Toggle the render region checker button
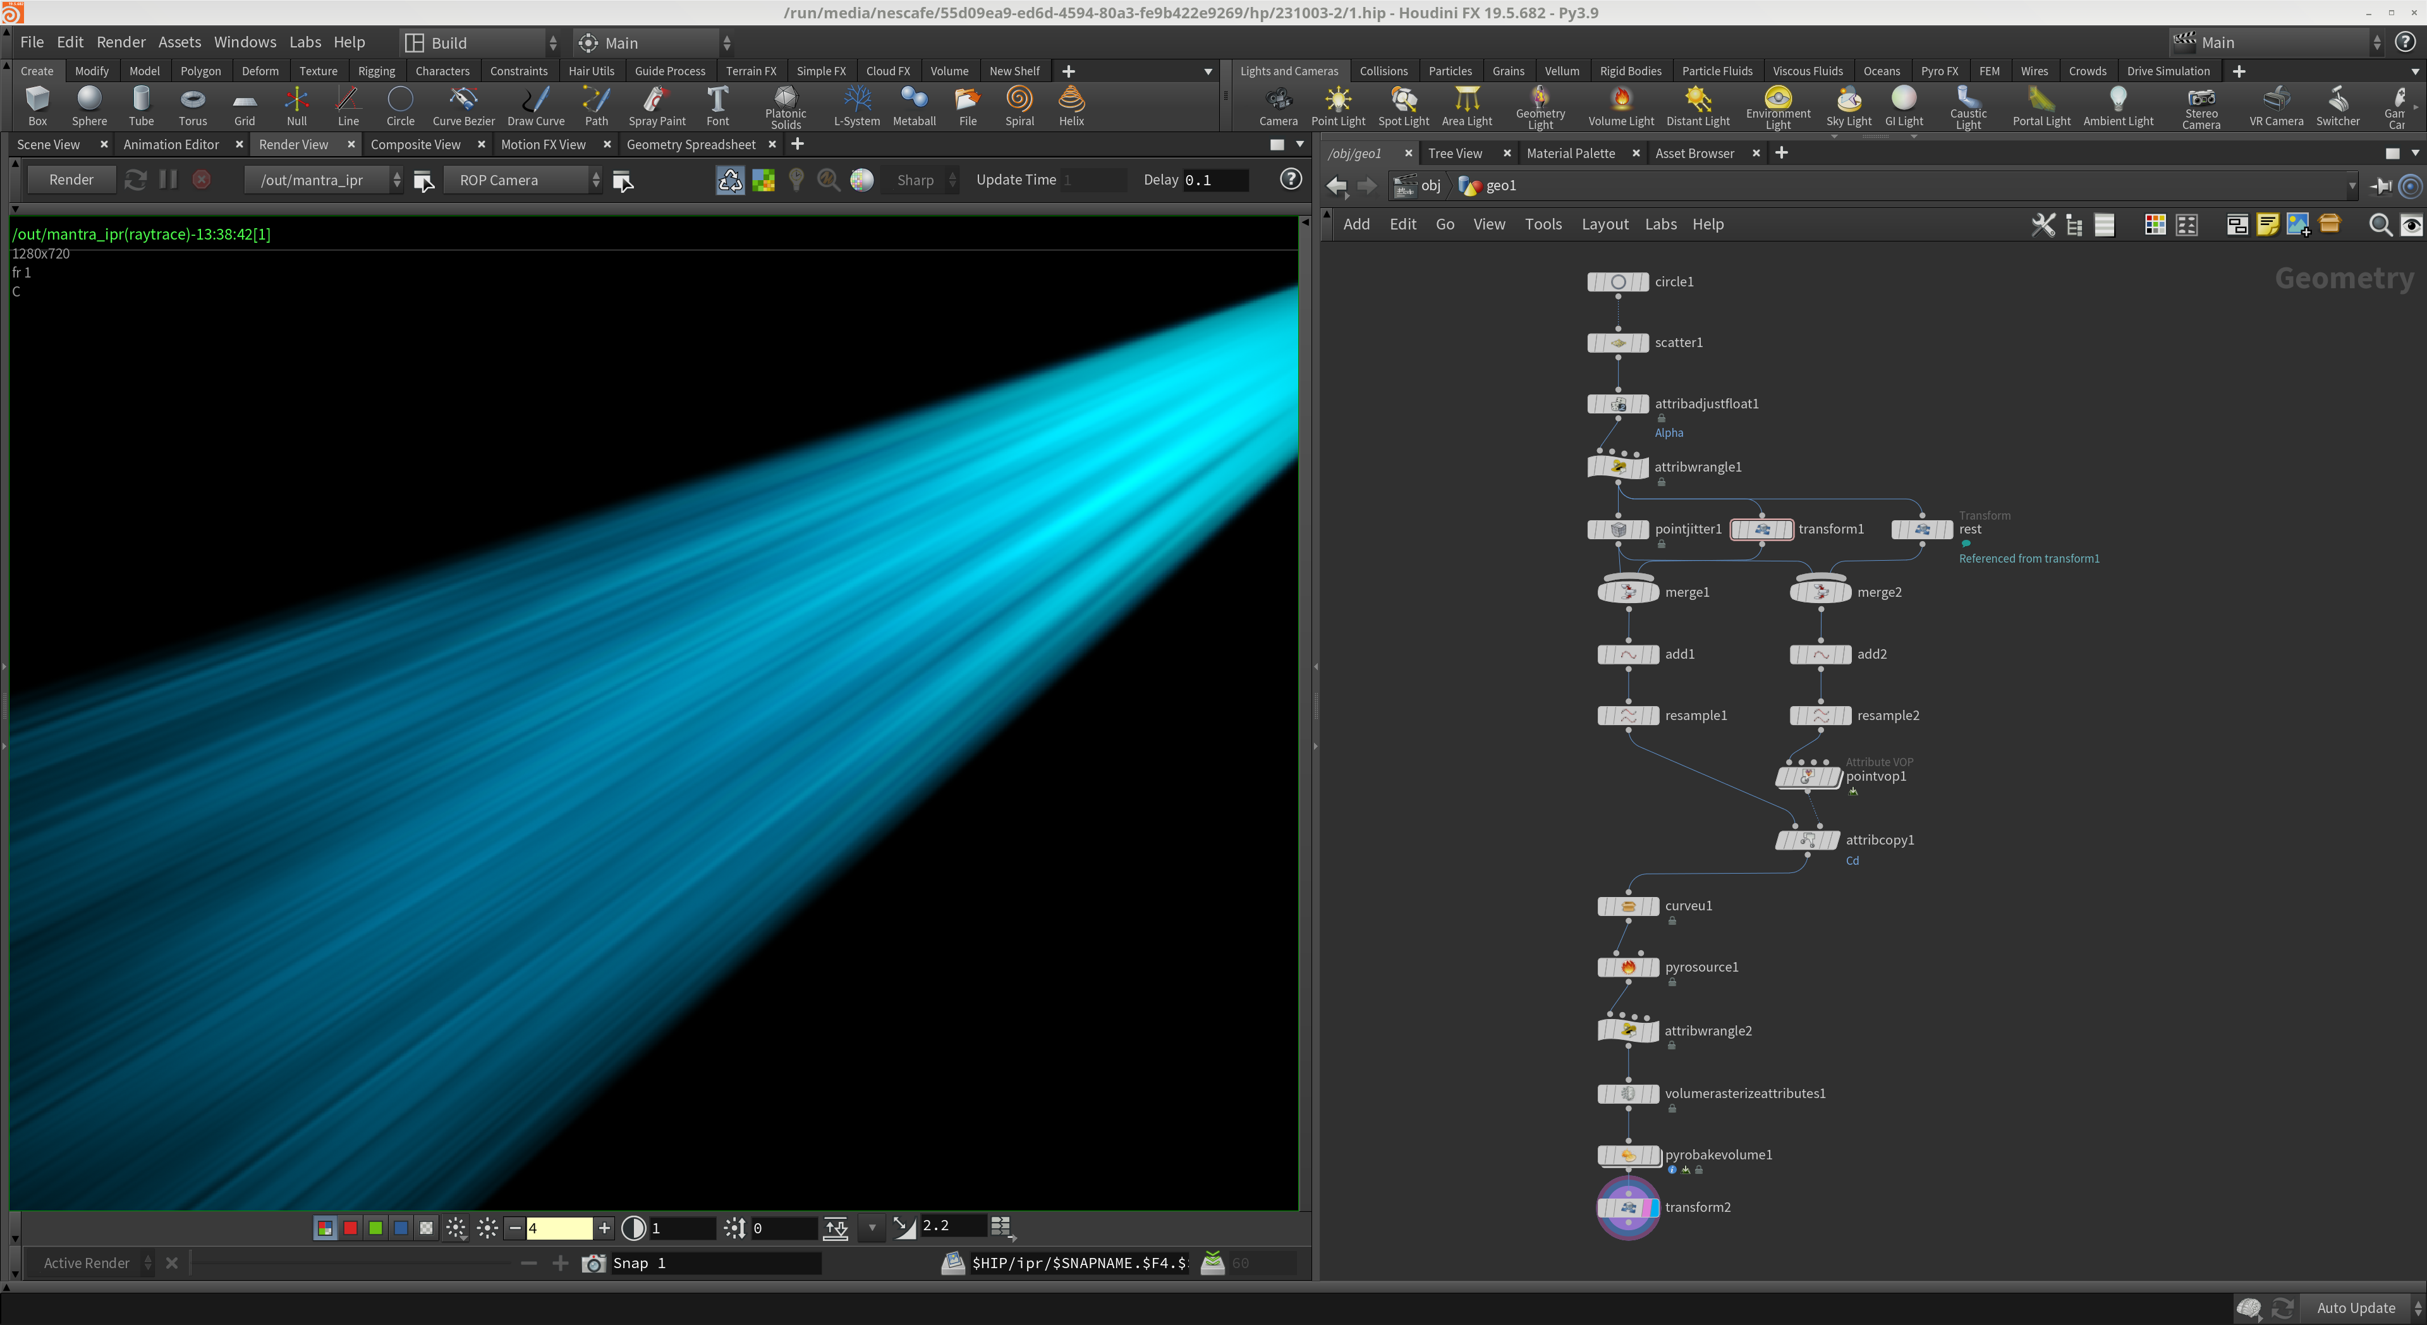The image size is (2427, 1325). pyautogui.click(x=763, y=180)
